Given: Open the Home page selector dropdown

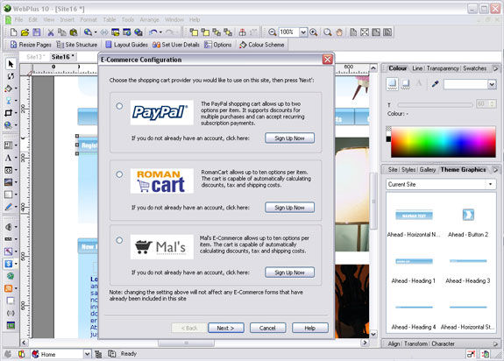Looking at the screenshot, I should point(87,354).
